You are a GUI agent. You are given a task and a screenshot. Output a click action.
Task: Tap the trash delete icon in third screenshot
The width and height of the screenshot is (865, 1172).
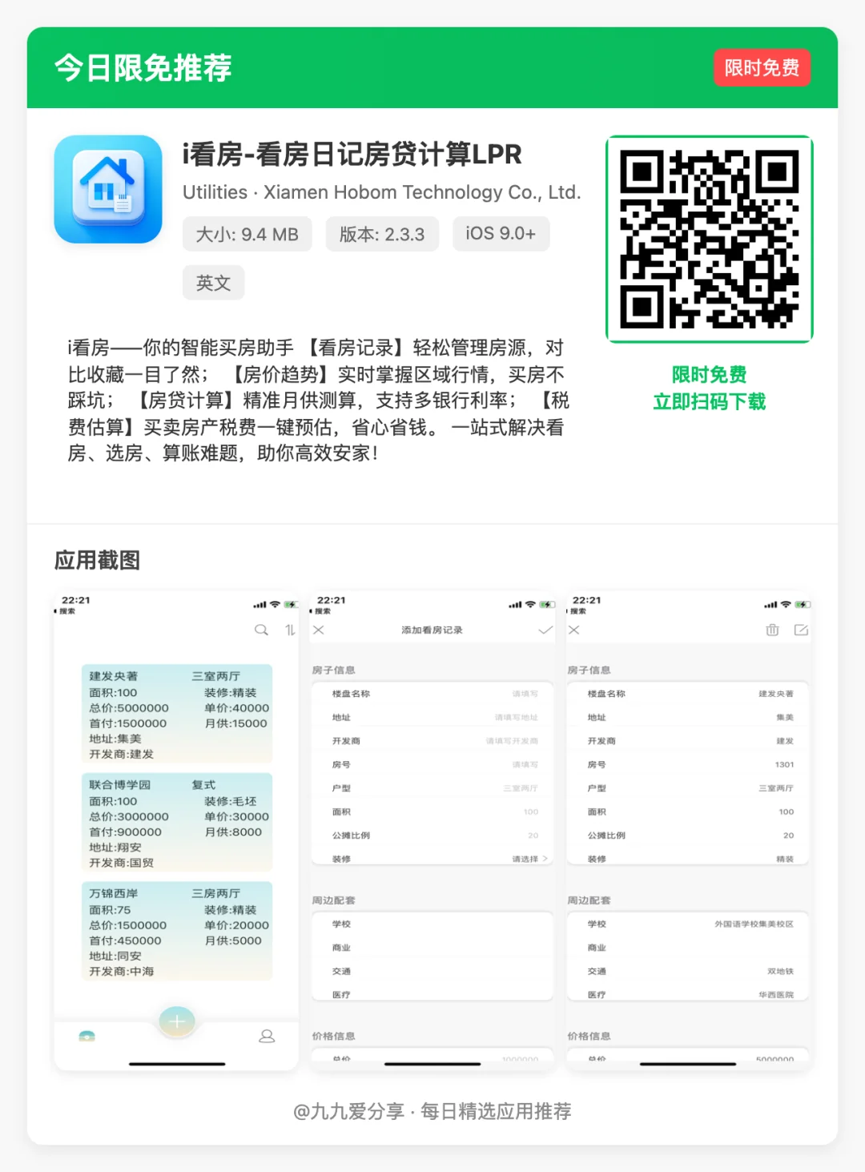coord(772,630)
